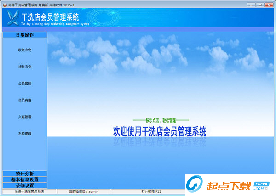Click 尚德干洗店管理系统 in the status bar
The image size is (276, 196).
[29, 191]
